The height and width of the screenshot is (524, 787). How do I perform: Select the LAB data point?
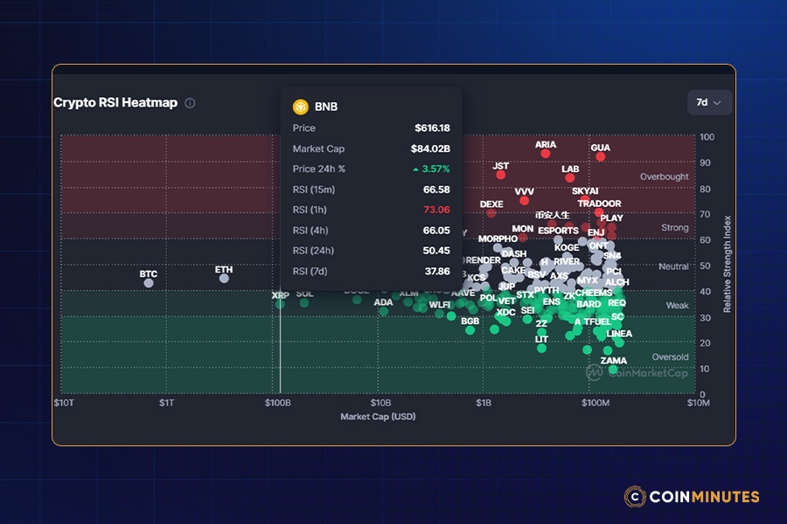click(x=570, y=178)
